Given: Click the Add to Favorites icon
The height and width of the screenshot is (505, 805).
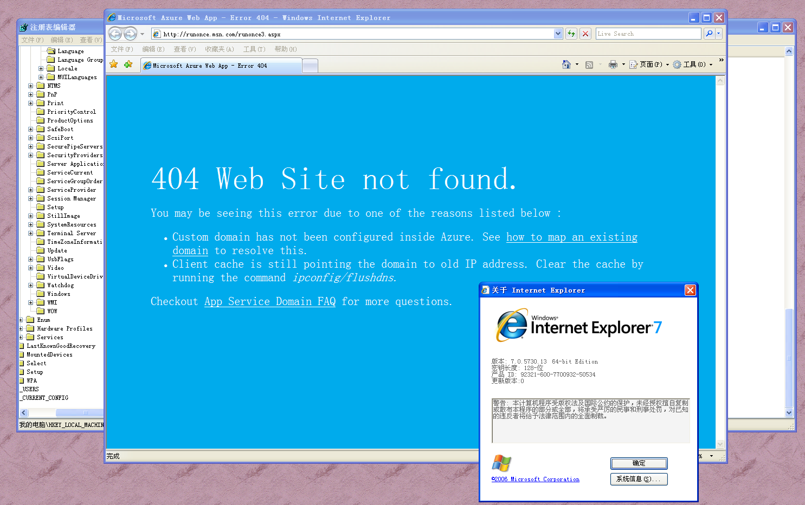Looking at the screenshot, I should pyautogui.click(x=128, y=64).
